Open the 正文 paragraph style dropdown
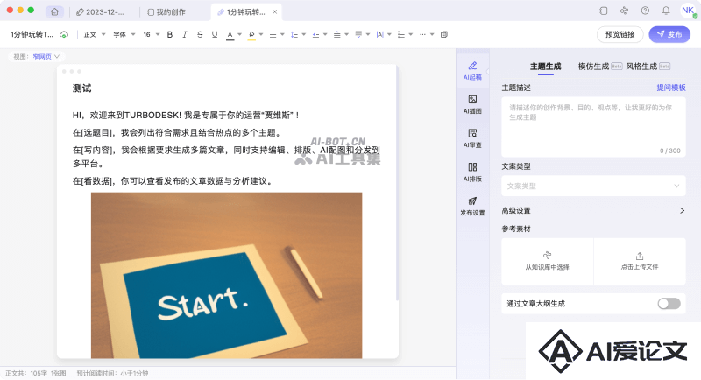 [95, 34]
